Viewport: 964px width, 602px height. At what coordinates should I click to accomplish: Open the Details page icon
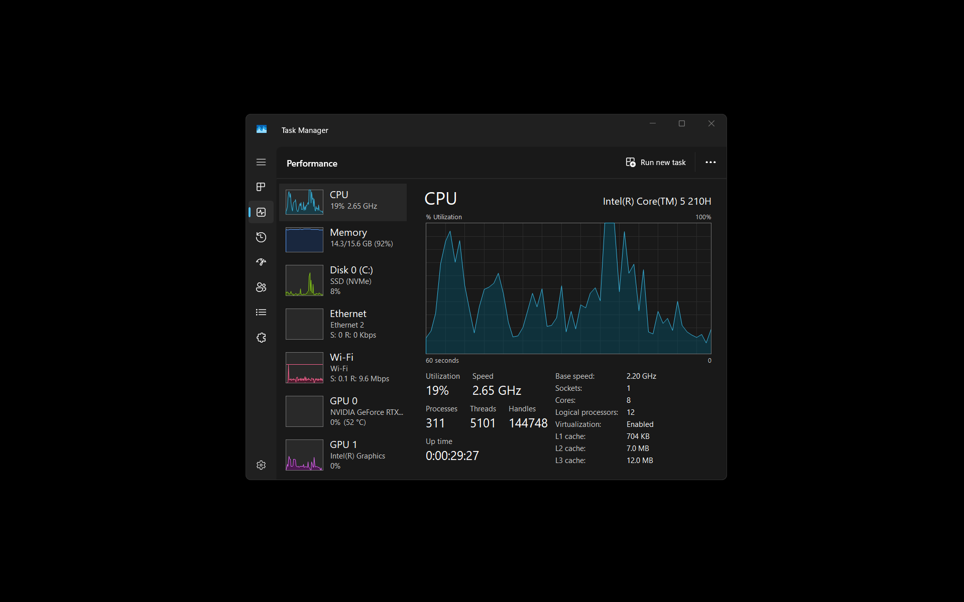tap(261, 312)
